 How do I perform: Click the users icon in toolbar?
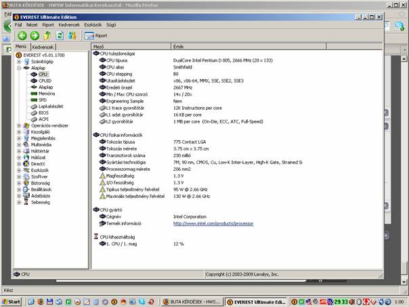coord(71,35)
